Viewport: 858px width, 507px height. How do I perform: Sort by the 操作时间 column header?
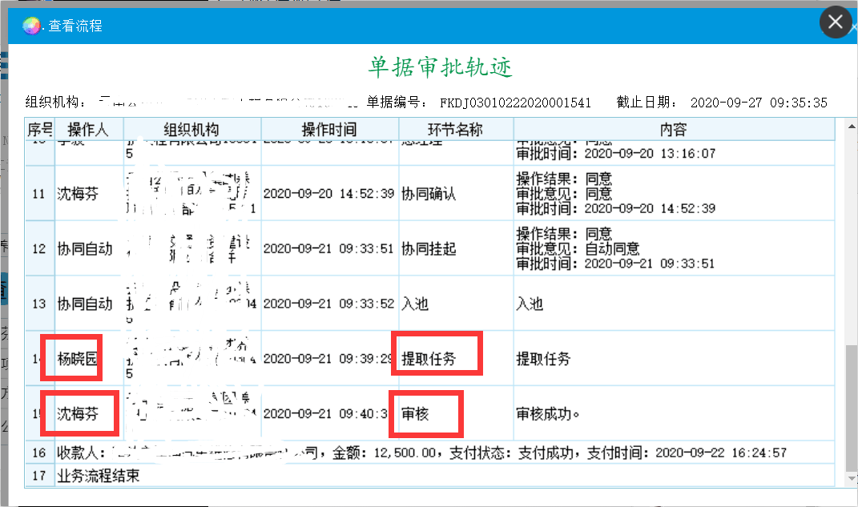click(329, 130)
